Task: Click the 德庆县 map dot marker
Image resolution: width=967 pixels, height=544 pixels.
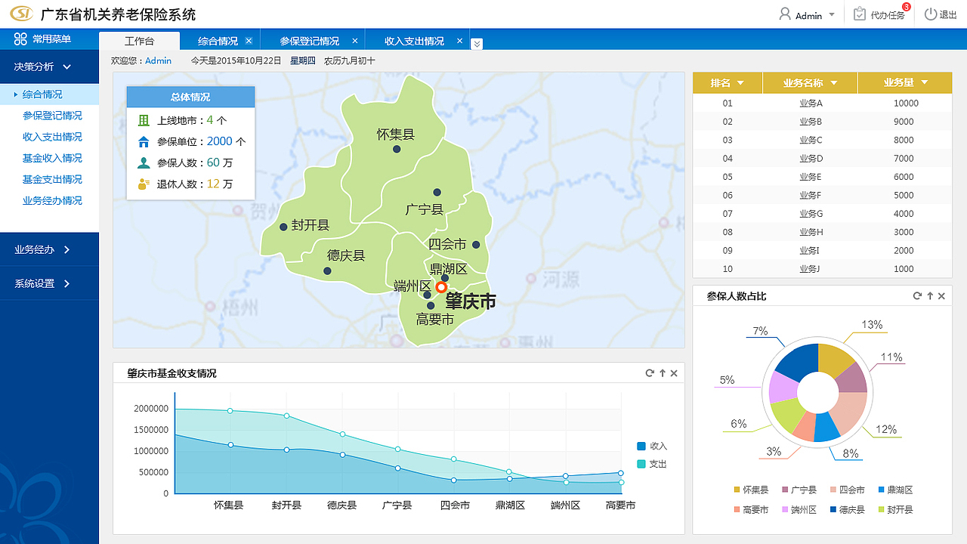Action: point(327,270)
